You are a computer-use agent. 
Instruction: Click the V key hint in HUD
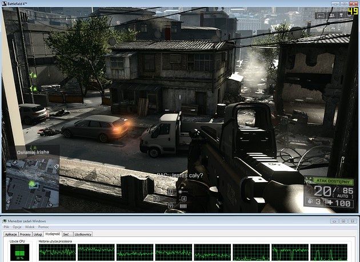coord(171,206)
